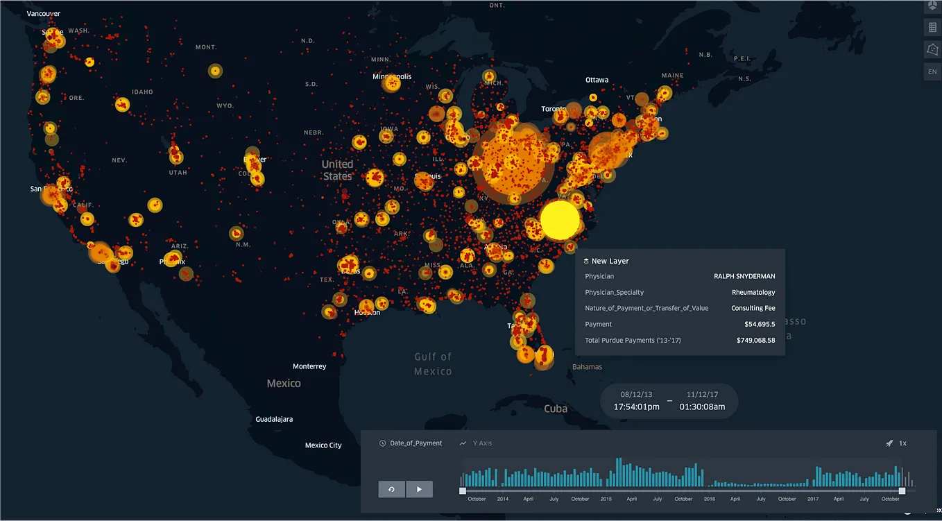
Task: Select the polygon draw tool icon
Action: point(932,49)
